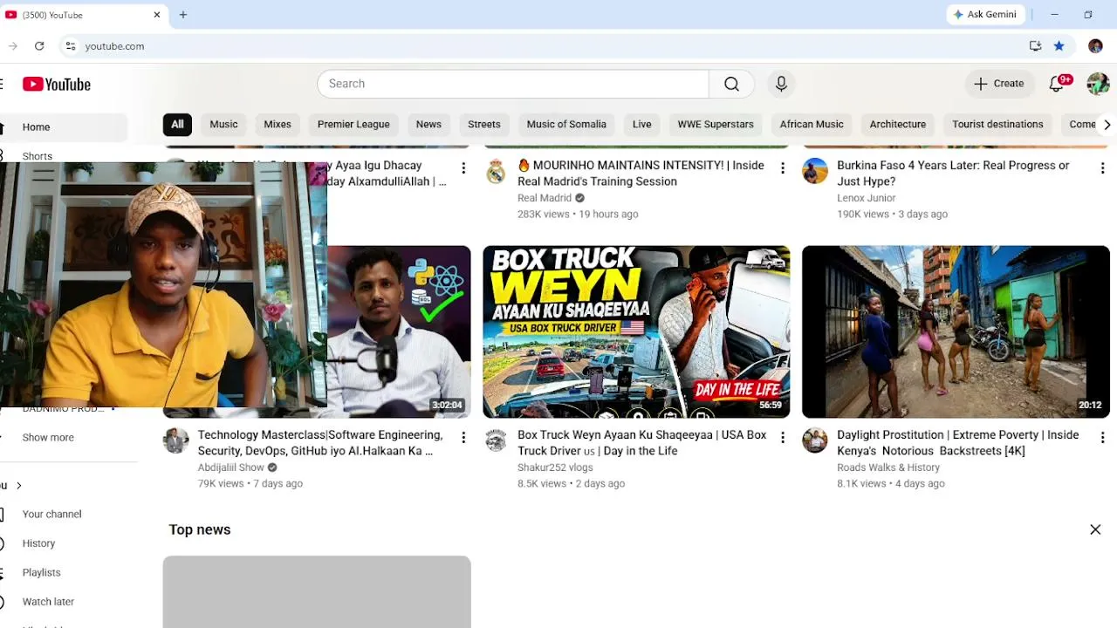The width and height of the screenshot is (1117, 628).
Task: Open the Mourinho Maintains Intensity video title
Action: click(x=641, y=174)
